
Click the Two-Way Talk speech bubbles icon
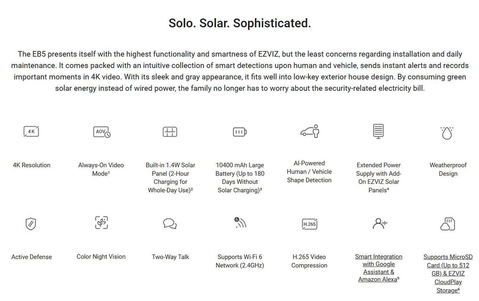[170, 224]
